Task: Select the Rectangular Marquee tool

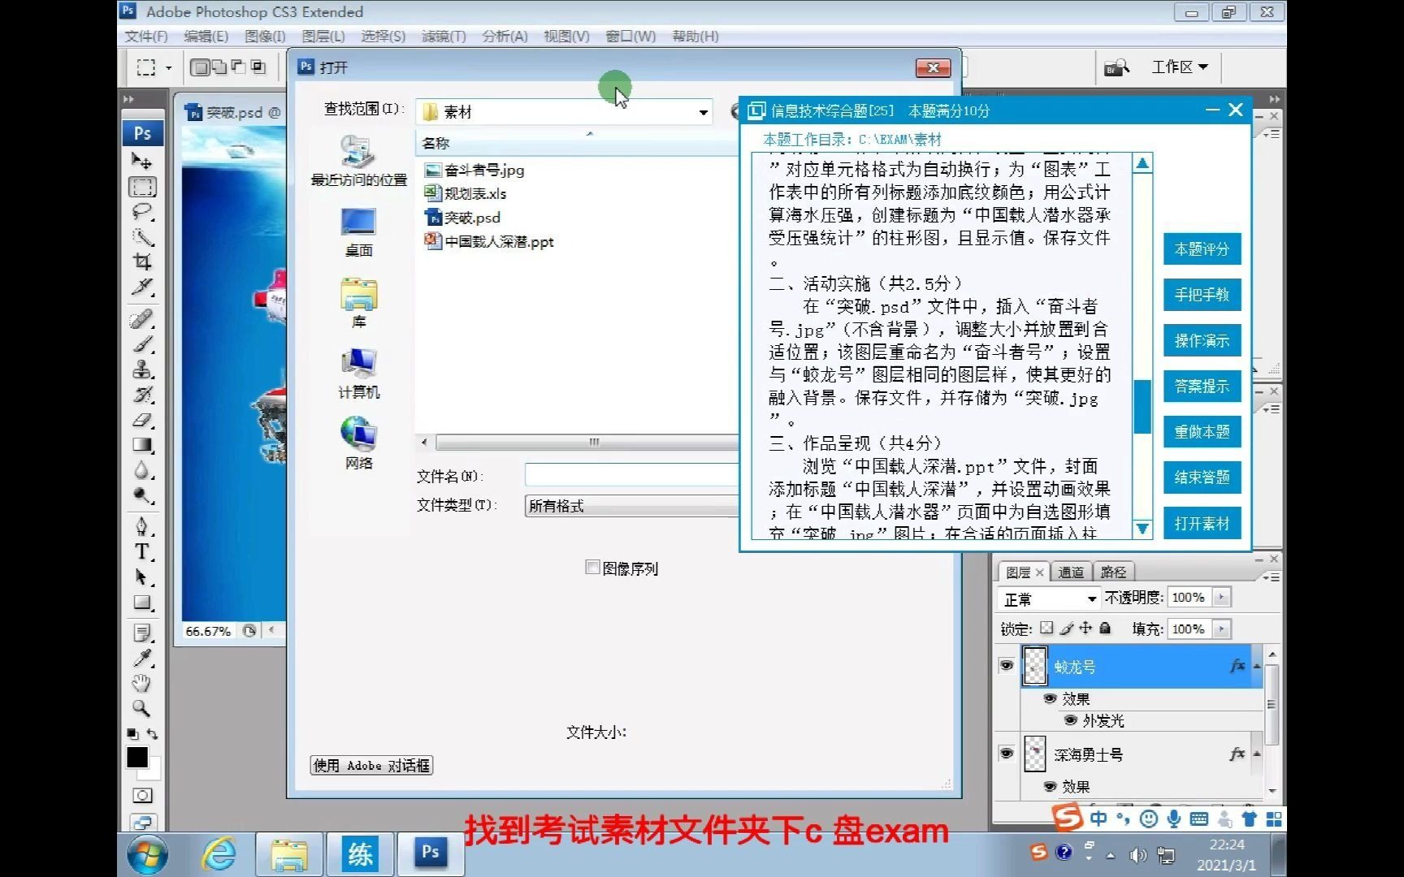Action: (142, 187)
